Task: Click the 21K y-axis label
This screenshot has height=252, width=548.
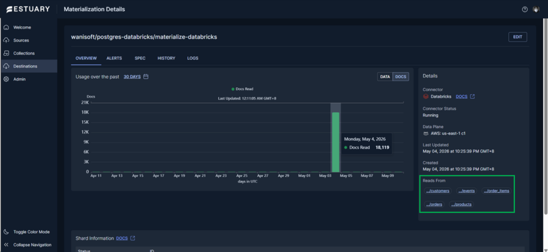Action: [85, 102]
